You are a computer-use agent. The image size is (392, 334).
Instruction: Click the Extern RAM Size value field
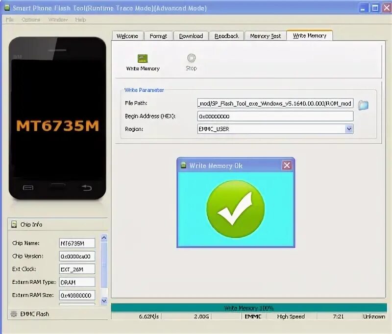point(77,295)
